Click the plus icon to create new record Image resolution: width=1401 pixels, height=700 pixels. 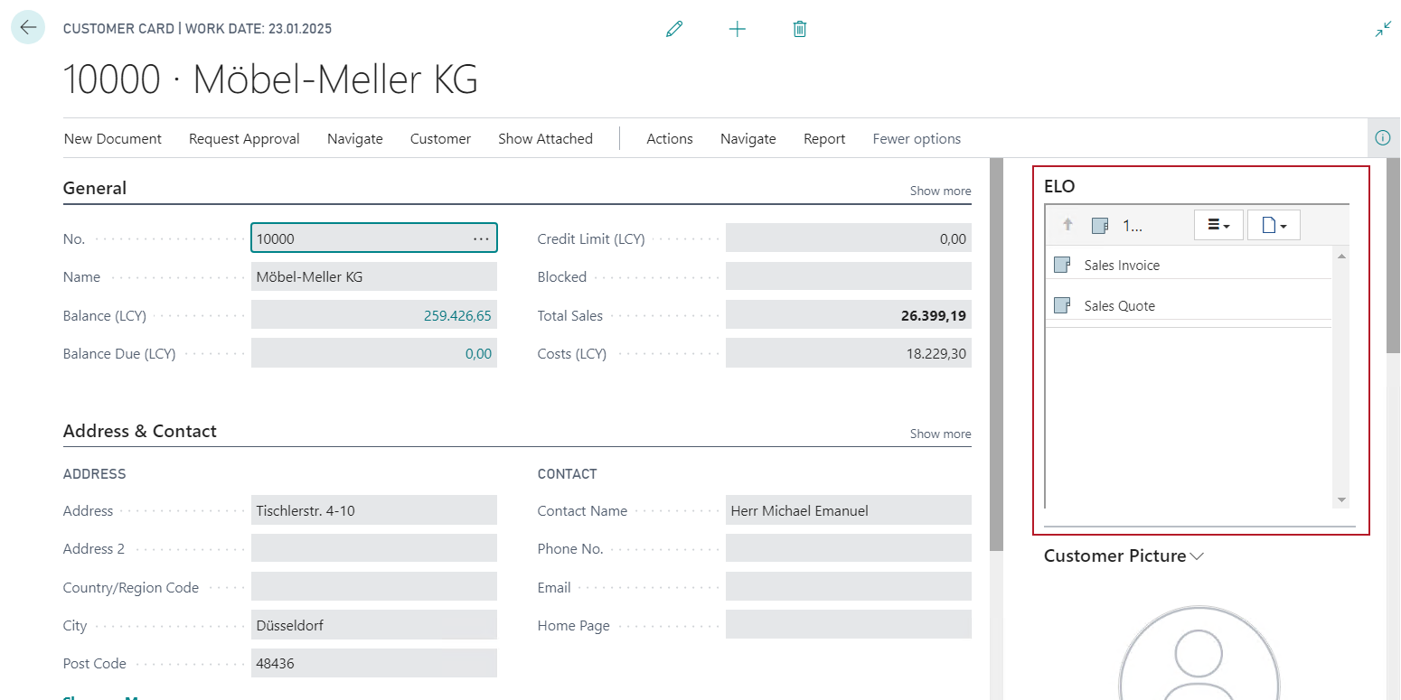[737, 28]
